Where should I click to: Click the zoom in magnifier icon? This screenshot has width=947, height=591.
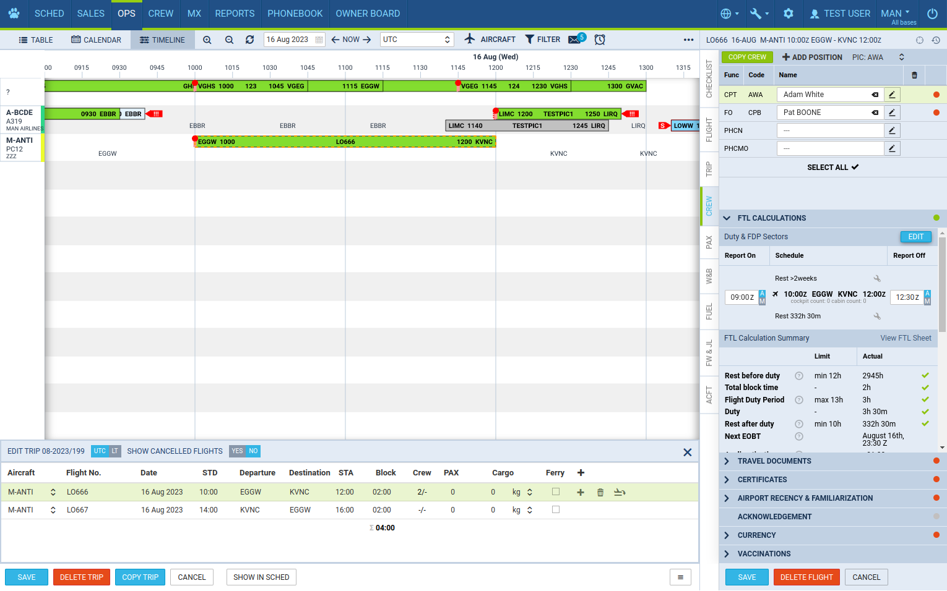207,40
